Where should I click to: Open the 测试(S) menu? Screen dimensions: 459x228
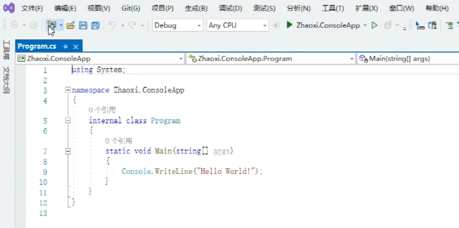click(x=264, y=8)
